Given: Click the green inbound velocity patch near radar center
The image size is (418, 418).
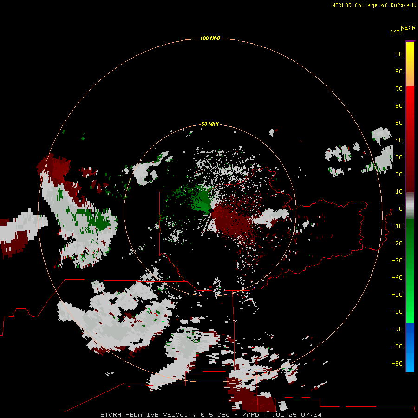Looking at the screenshot, I should point(202,202).
